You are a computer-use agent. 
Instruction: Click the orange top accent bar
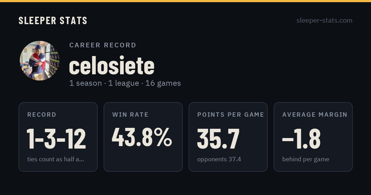pos(185,1)
